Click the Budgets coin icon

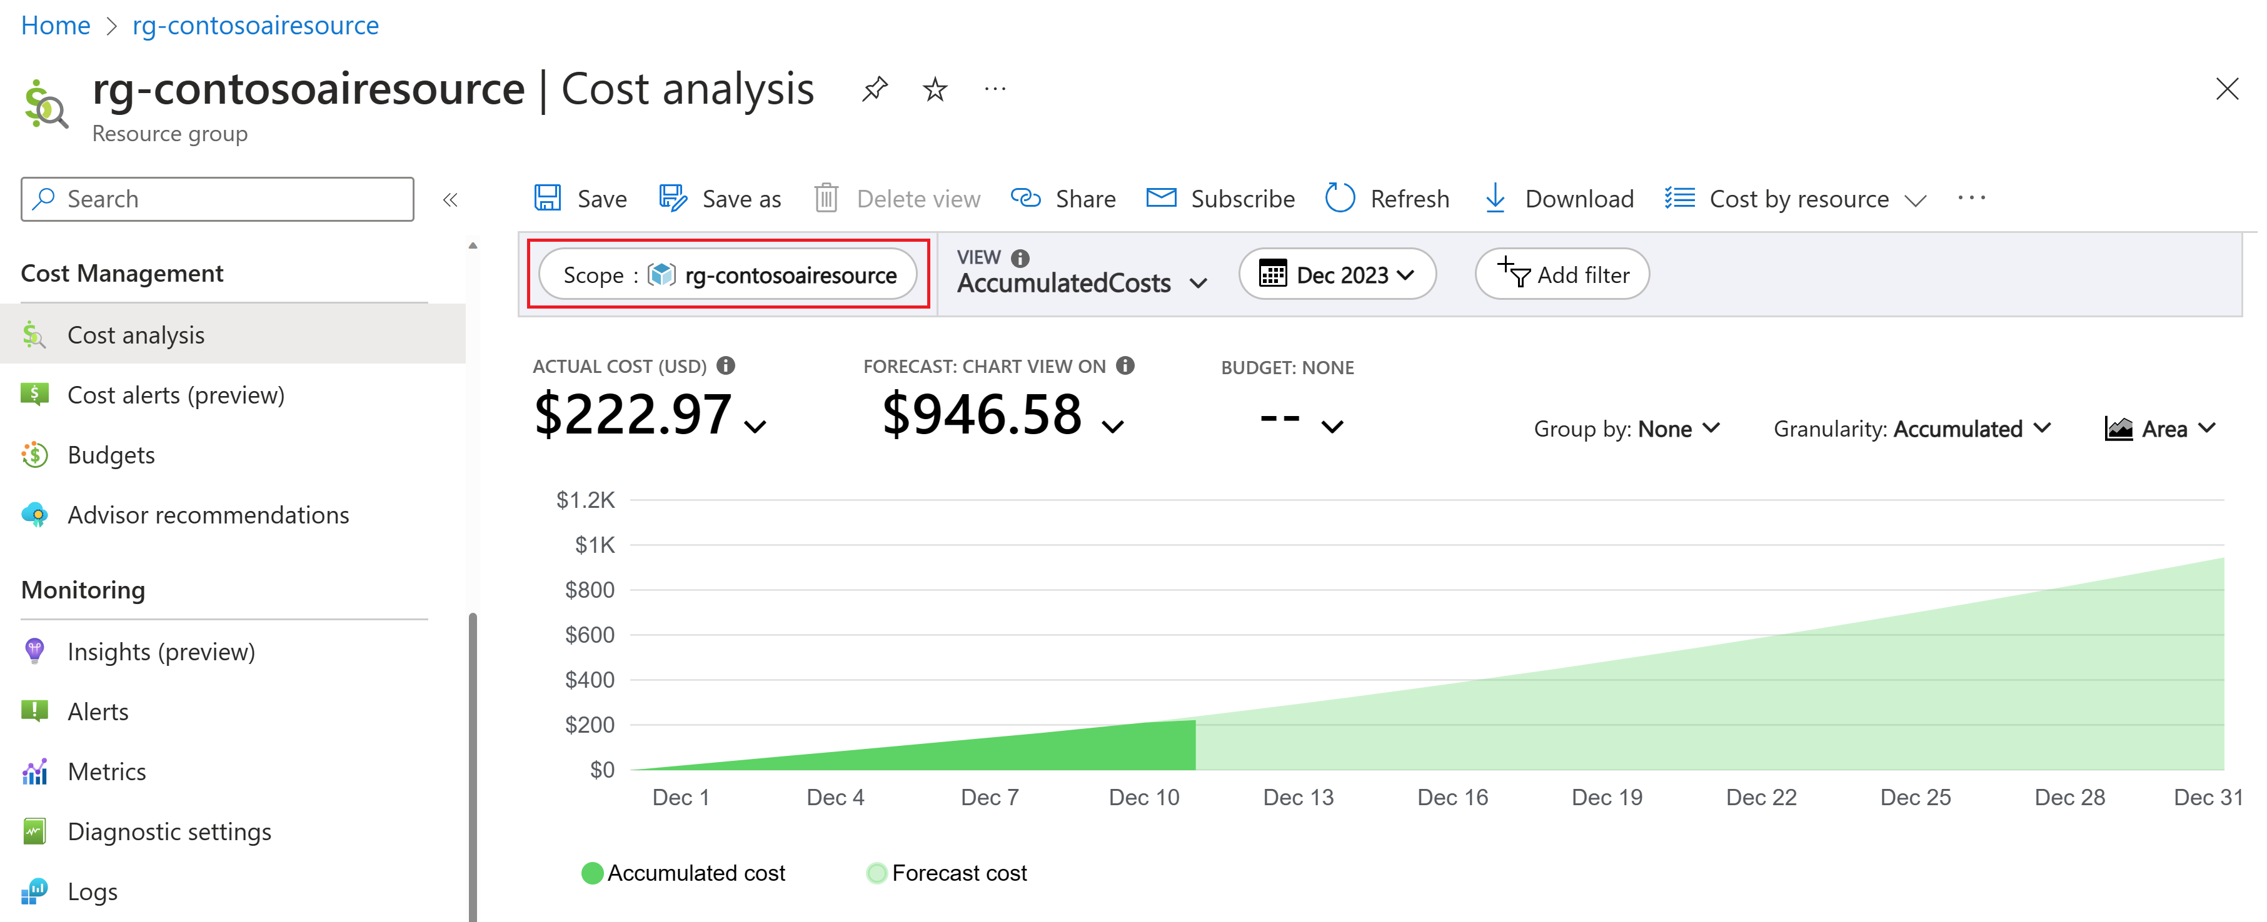pyautogui.click(x=34, y=454)
